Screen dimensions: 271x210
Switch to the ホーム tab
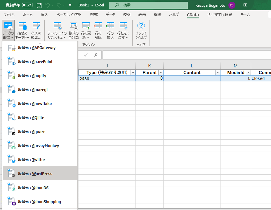tap(28, 15)
